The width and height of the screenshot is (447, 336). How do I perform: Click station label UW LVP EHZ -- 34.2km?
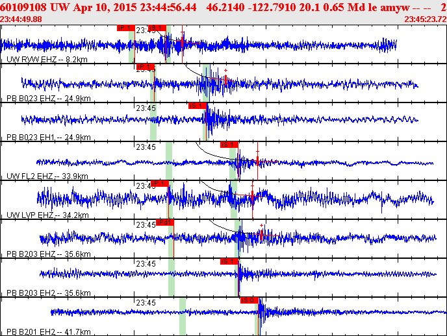pos(47,215)
